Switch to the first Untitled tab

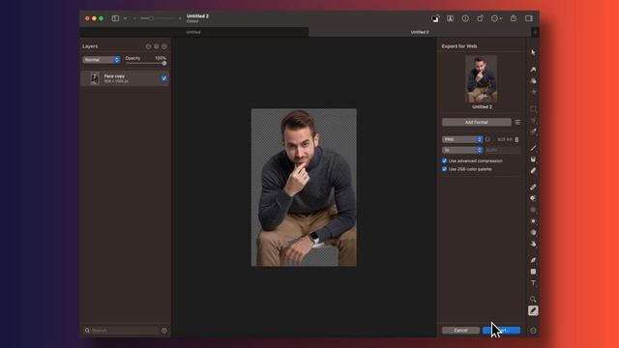[x=193, y=32]
